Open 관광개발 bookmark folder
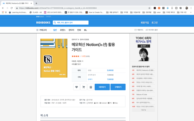This screenshot has height=121, width=194. click(147, 12)
